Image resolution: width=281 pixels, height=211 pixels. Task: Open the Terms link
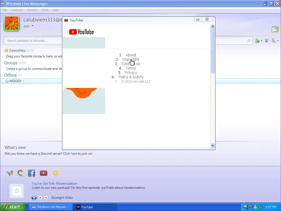[x=131, y=68]
